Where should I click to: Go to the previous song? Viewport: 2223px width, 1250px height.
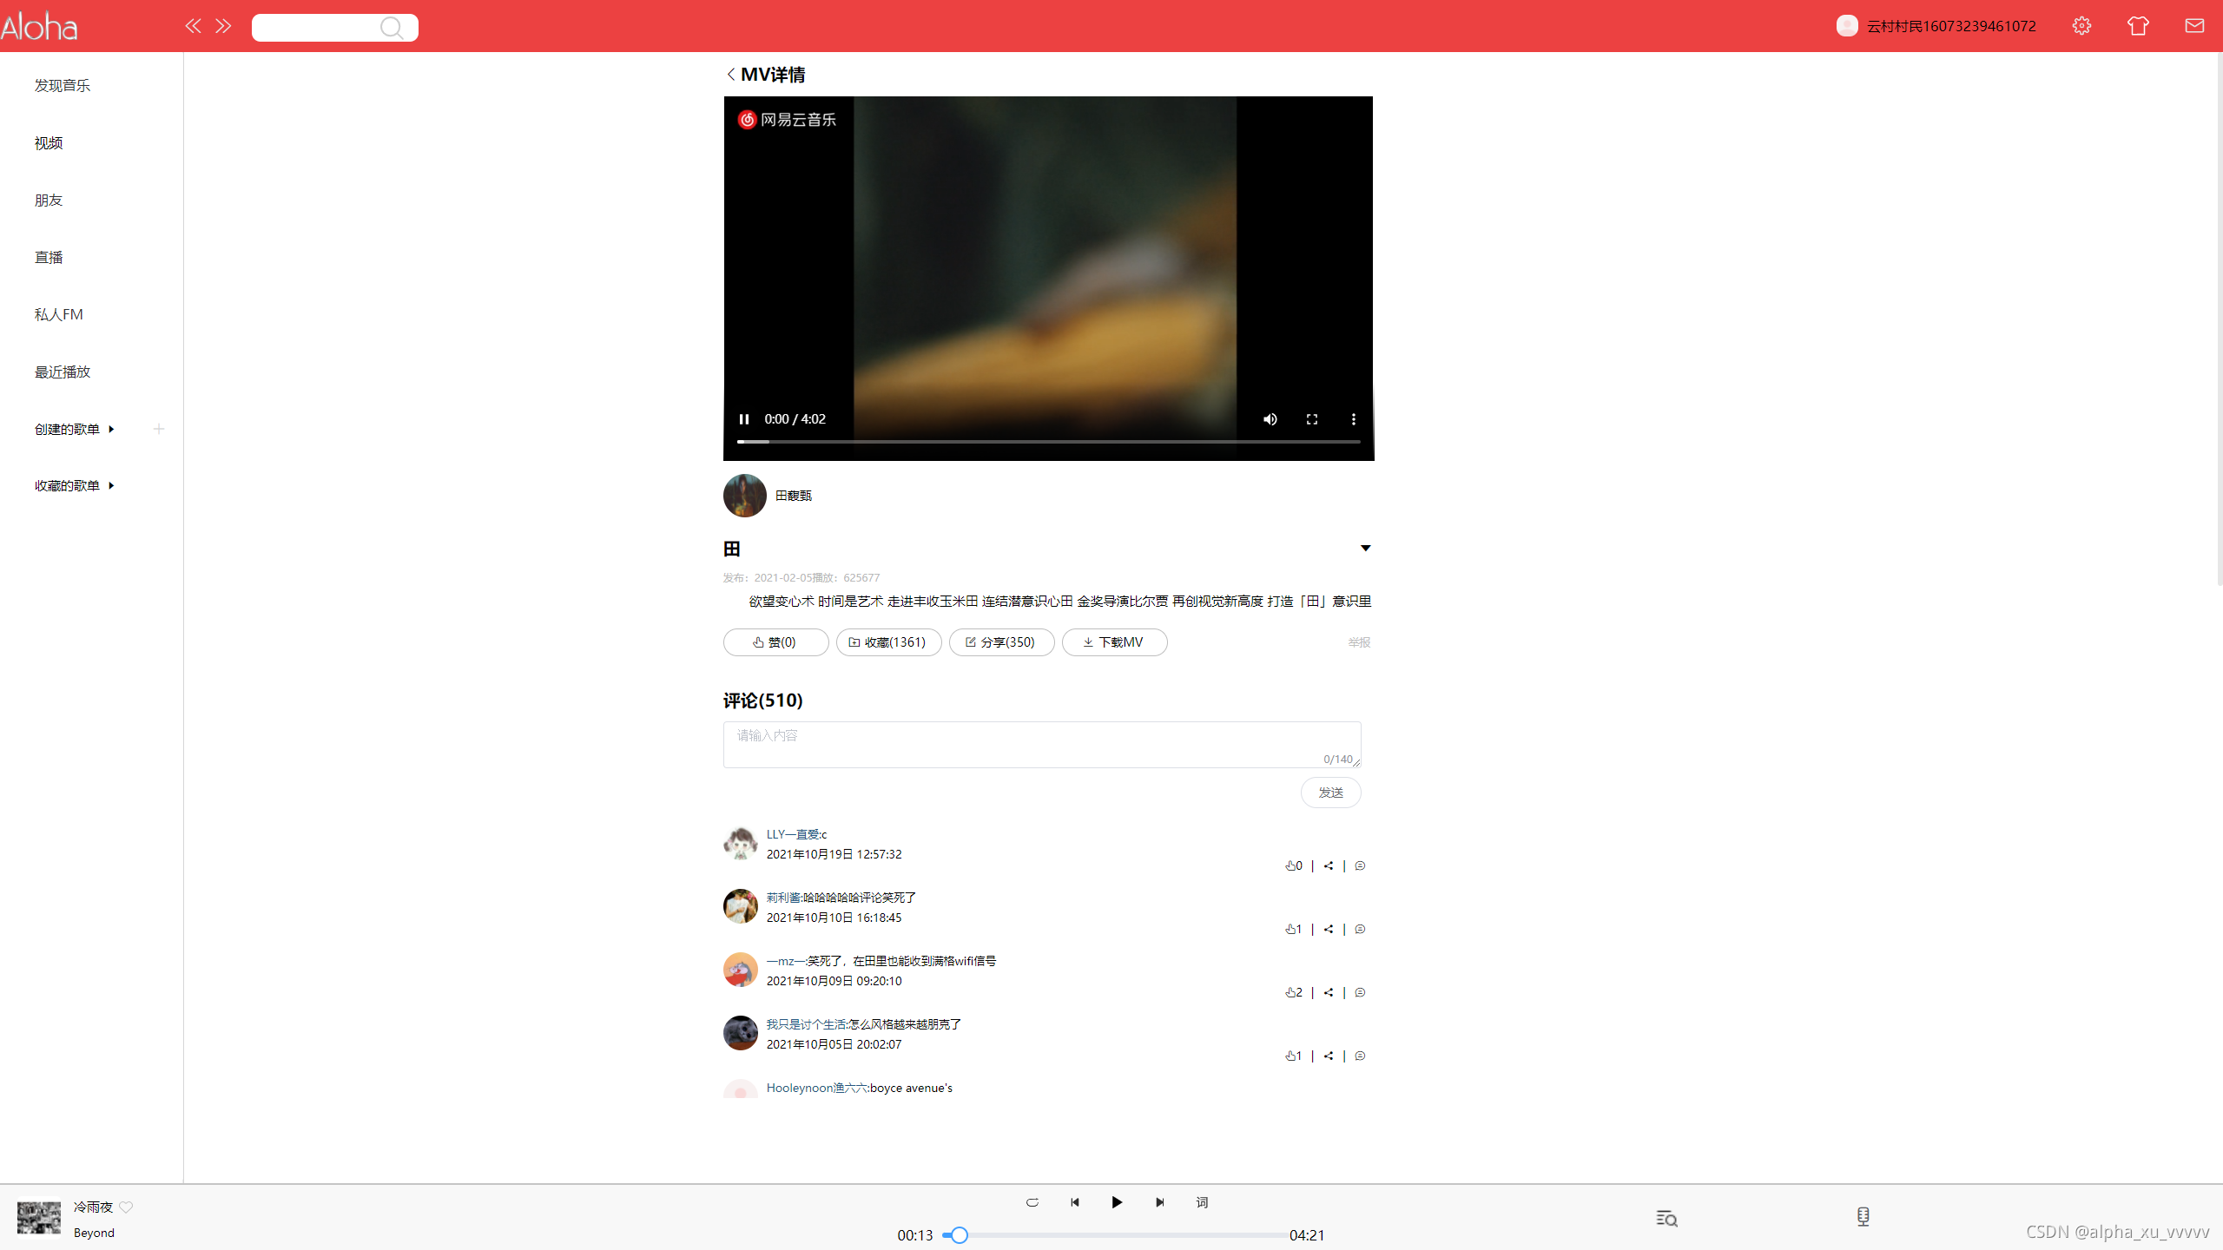tap(1075, 1202)
